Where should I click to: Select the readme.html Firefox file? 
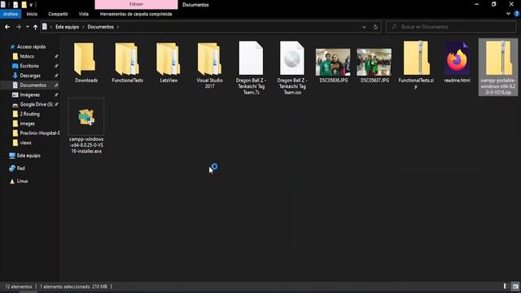tap(457, 62)
